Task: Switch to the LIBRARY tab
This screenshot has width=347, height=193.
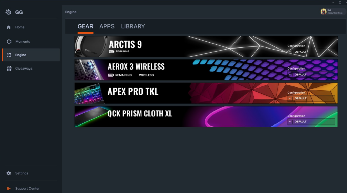Action: pos(133,26)
